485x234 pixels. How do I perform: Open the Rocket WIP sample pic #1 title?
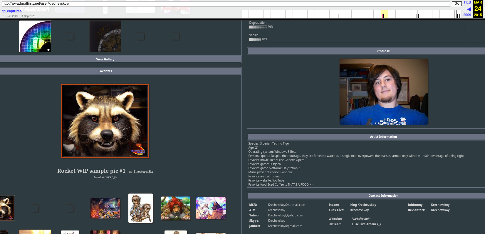91,171
